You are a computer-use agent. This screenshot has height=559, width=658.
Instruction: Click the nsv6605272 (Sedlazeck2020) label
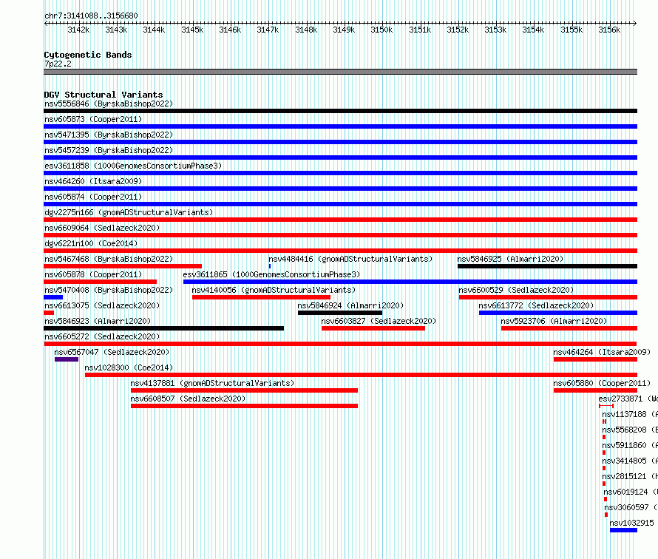coord(102,336)
